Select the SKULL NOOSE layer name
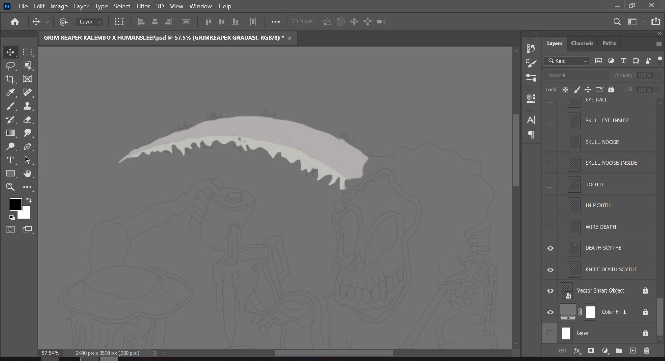 [602, 142]
